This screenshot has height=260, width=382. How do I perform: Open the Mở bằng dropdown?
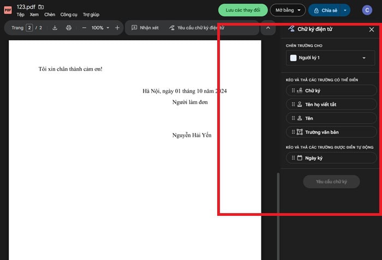[288, 10]
